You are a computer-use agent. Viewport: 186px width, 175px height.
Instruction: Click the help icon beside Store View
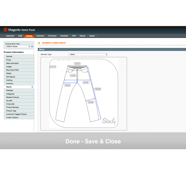(x=32, y=46)
